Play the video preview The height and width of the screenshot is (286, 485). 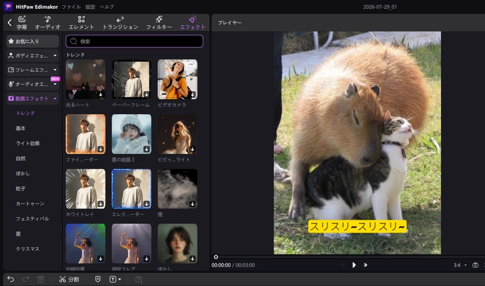pyautogui.click(x=354, y=265)
